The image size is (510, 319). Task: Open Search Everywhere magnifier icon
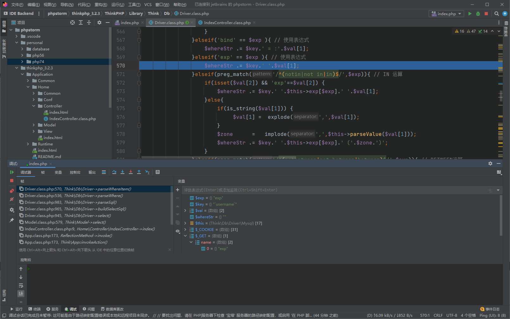[x=497, y=14]
